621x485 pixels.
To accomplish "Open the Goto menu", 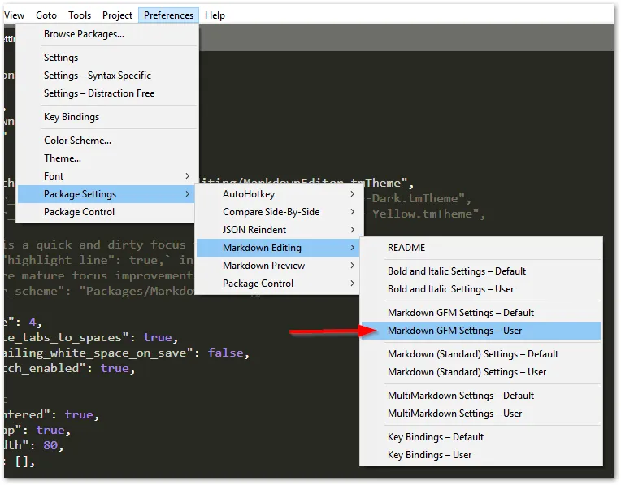I will tap(46, 15).
